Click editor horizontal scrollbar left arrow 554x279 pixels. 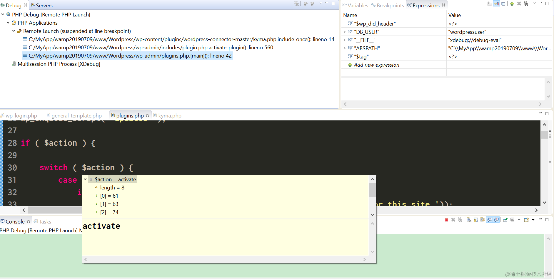pyautogui.click(x=24, y=210)
